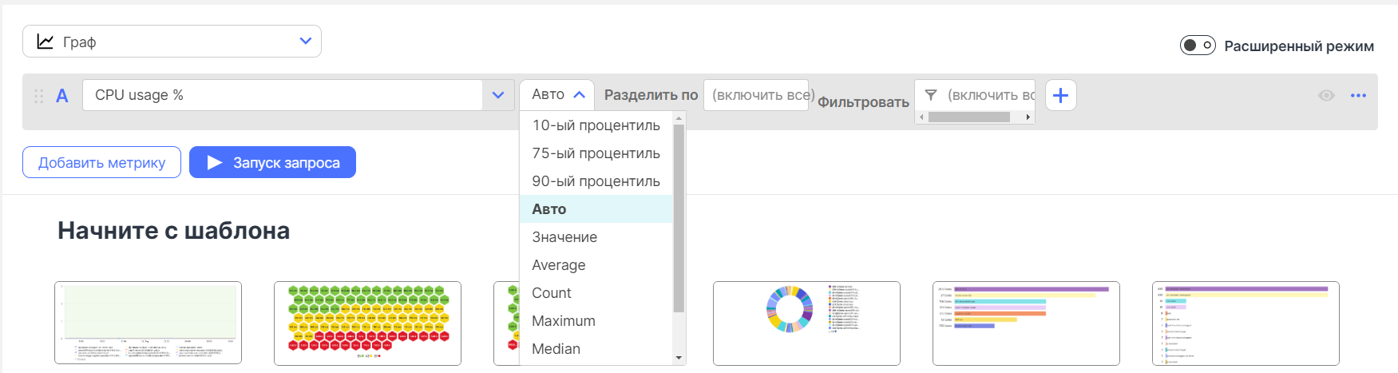The height and width of the screenshot is (373, 1398).
Task: Open the three dots more options menu
Action: (1358, 96)
